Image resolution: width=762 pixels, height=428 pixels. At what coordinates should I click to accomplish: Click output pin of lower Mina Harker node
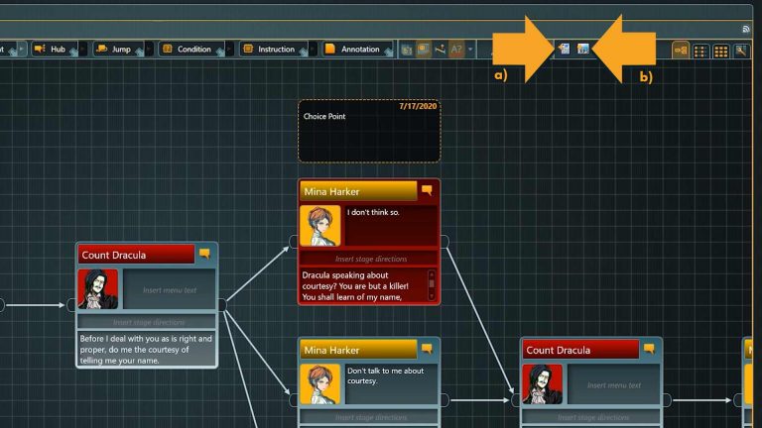444,400
